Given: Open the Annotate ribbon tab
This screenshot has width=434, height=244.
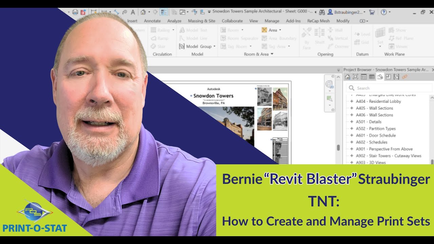Looking at the screenshot, I should (x=152, y=21).
